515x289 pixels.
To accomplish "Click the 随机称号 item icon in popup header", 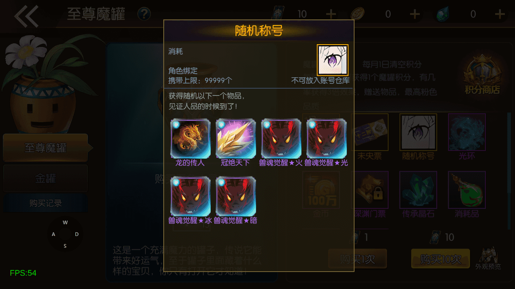I will 332,60.
